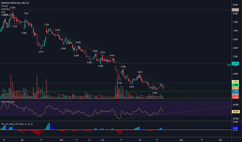Click the red 3.740 price tag
The image size is (242, 142).
[235, 98]
